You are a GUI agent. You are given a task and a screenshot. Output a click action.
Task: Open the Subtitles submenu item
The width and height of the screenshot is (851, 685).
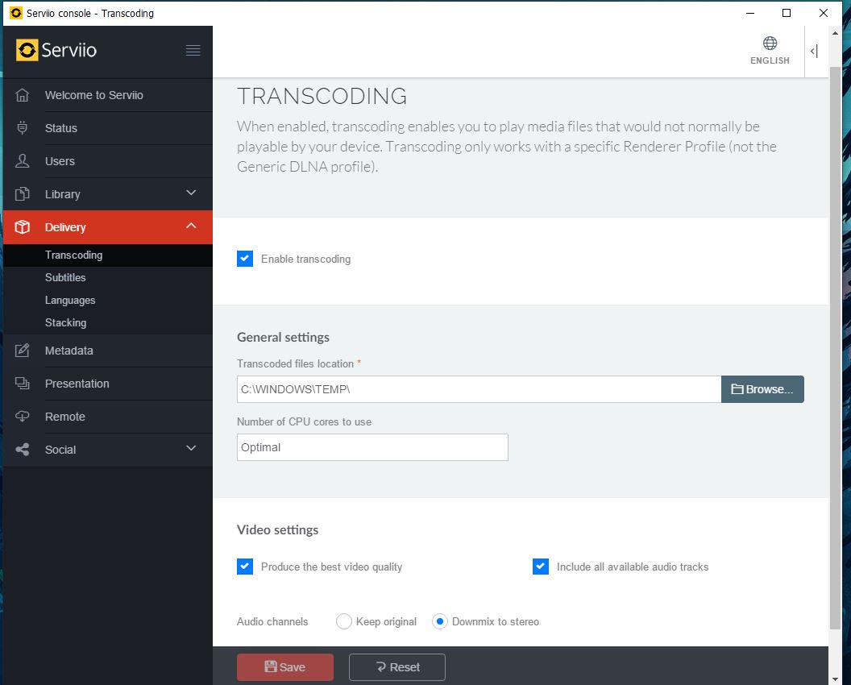65,277
